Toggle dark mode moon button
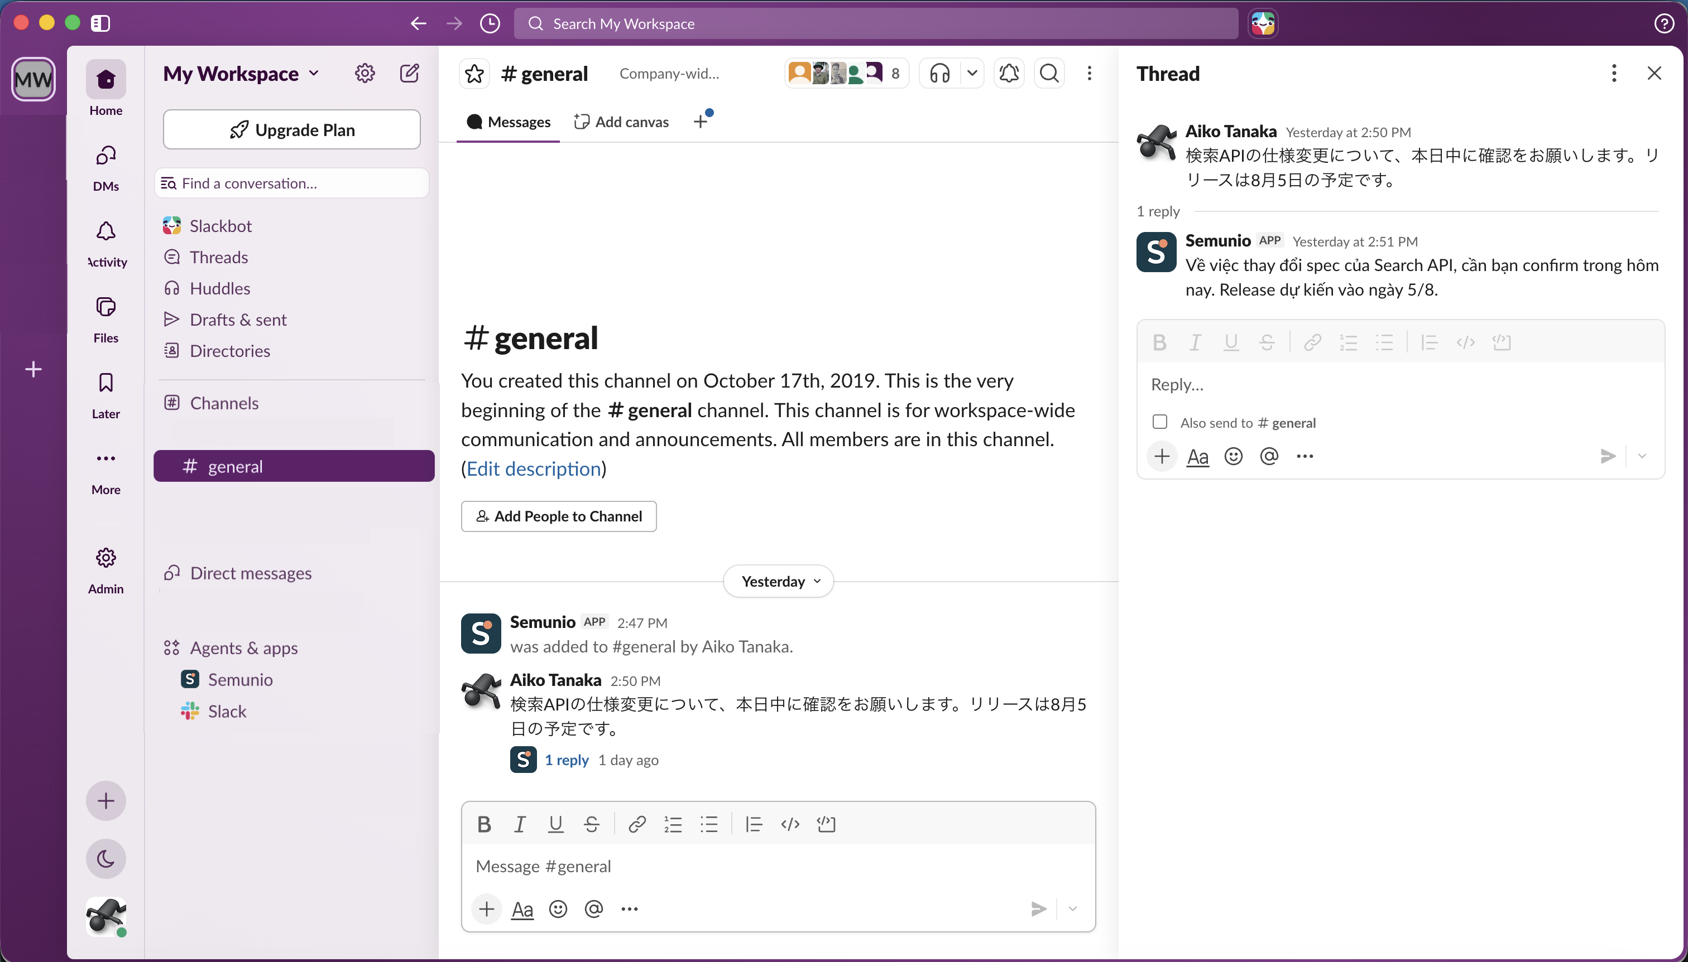The width and height of the screenshot is (1688, 962). pos(106,859)
